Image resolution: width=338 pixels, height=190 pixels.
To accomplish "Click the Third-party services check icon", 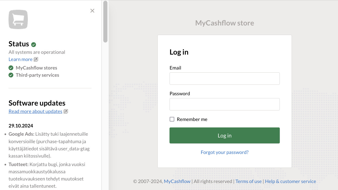I will pos(11,75).
